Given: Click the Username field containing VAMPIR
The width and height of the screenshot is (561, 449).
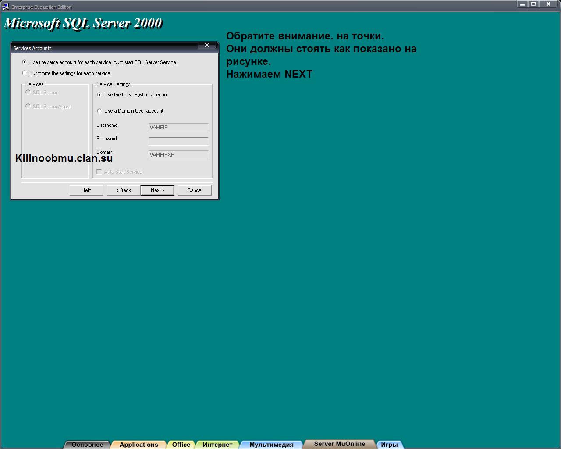Looking at the screenshot, I should [178, 128].
